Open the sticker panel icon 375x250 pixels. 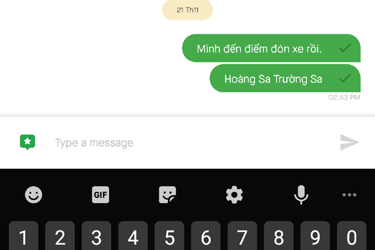click(167, 195)
